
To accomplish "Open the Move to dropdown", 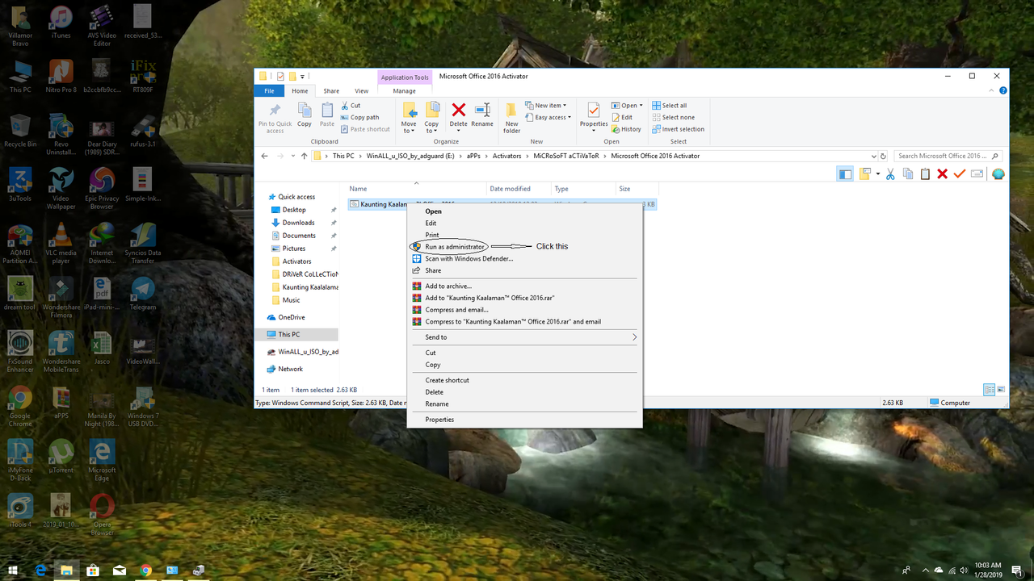I will point(410,118).
